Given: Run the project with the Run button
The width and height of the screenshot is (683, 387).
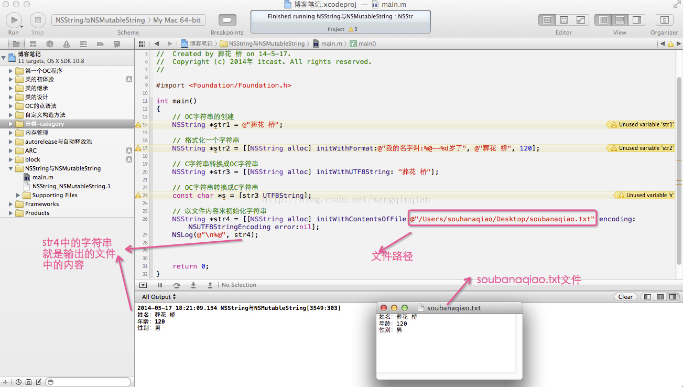Looking at the screenshot, I should [14, 20].
